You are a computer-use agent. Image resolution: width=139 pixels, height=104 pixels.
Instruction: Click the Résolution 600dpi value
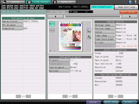[119, 67]
